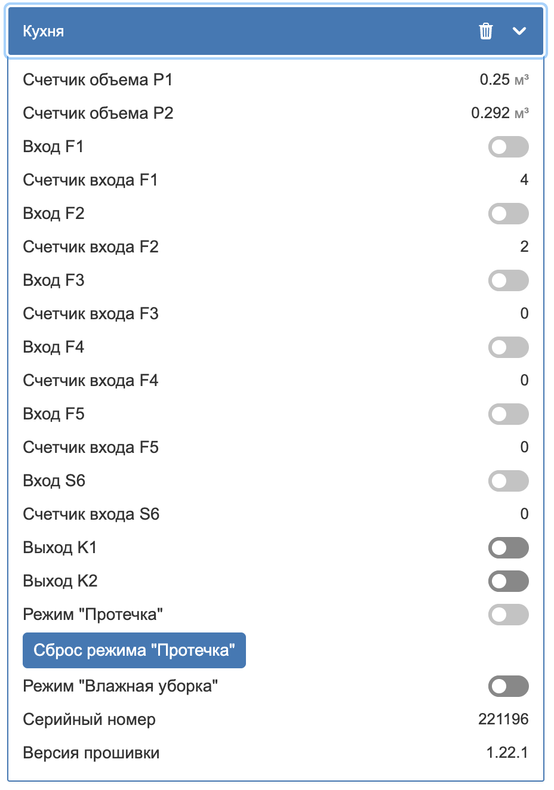The height and width of the screenshot is (790, 554).
Task: Click the Счетчик объема P1 value 0.25
Action: point(495,80)
